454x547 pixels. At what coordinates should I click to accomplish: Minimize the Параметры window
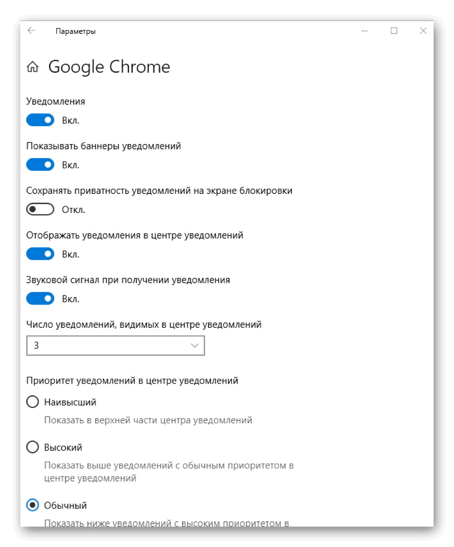pyautogui.click(x=365, y=31)
